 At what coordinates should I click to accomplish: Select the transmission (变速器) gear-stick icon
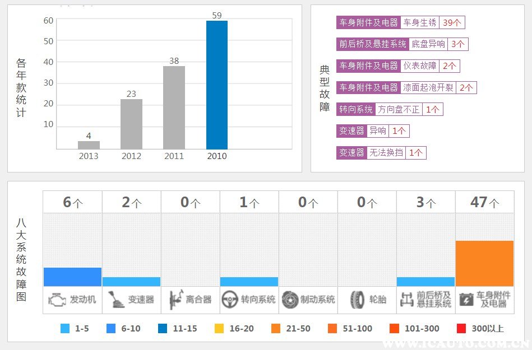pos(115,300)
